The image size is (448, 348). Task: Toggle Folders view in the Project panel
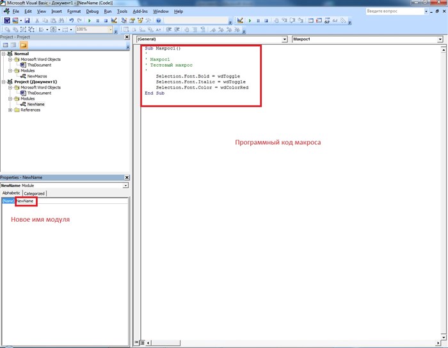coord(24,46)
